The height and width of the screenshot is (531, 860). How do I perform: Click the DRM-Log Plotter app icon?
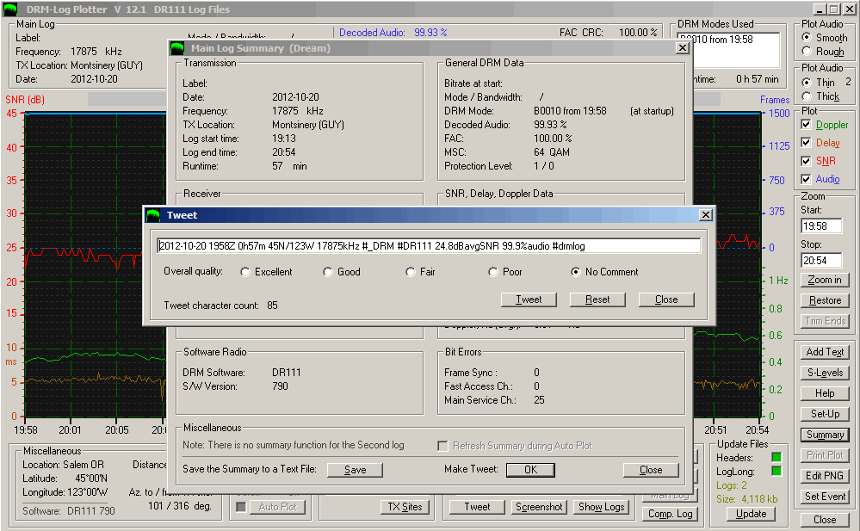tap(10, 9)
